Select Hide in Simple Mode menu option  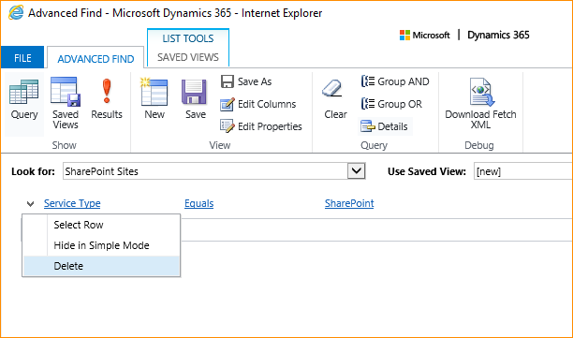click(x=102, y=245)
